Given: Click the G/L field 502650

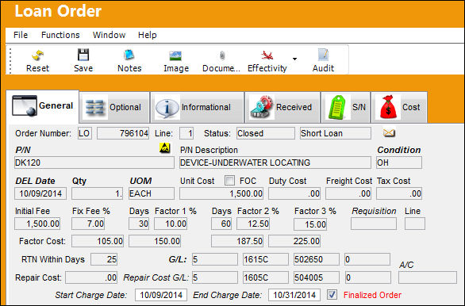Looking at the screenshot, I should [317, 259].
